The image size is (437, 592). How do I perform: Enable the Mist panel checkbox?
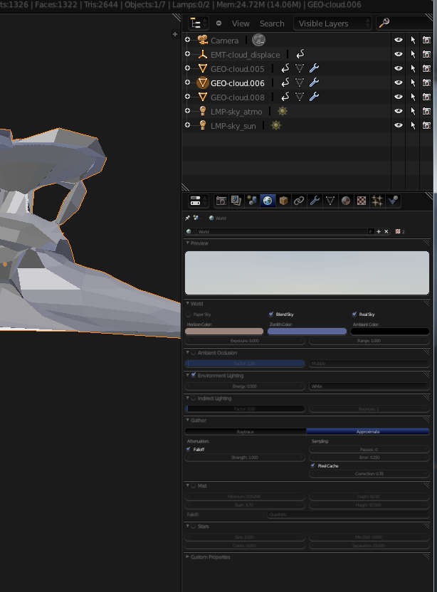194,485
